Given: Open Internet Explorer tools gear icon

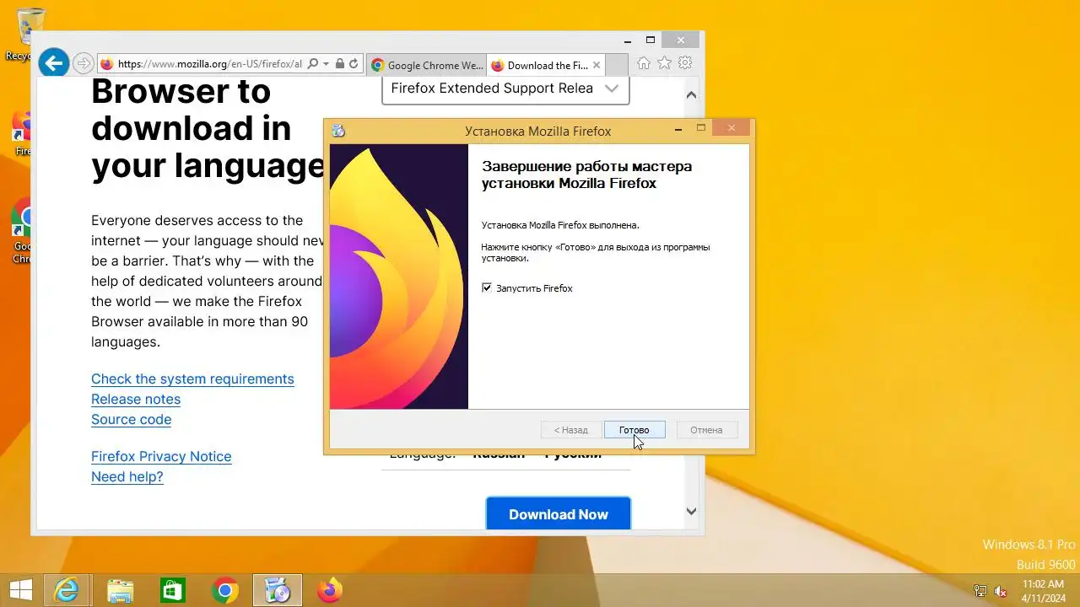Looking at the screenshot, I should [x=685, y=63].
